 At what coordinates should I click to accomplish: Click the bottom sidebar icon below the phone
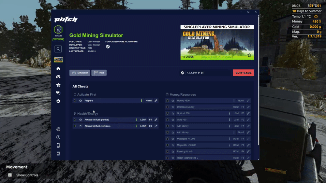58,153
